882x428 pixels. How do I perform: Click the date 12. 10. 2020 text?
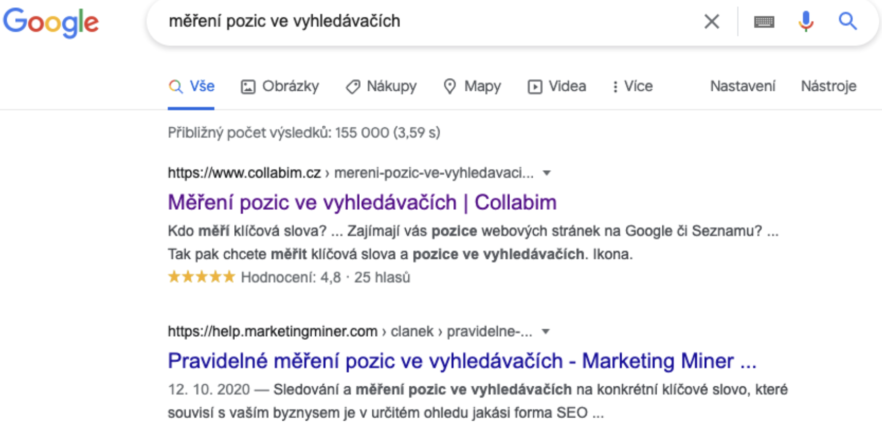click(209, 389)
